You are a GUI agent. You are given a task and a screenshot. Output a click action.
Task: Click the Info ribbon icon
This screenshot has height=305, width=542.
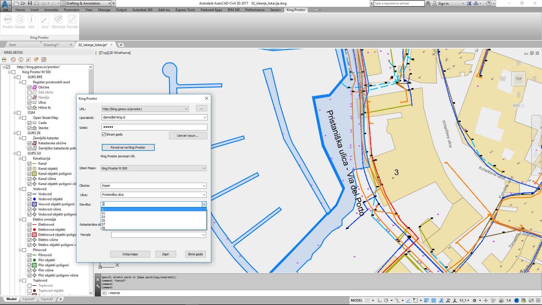(31, 22)
